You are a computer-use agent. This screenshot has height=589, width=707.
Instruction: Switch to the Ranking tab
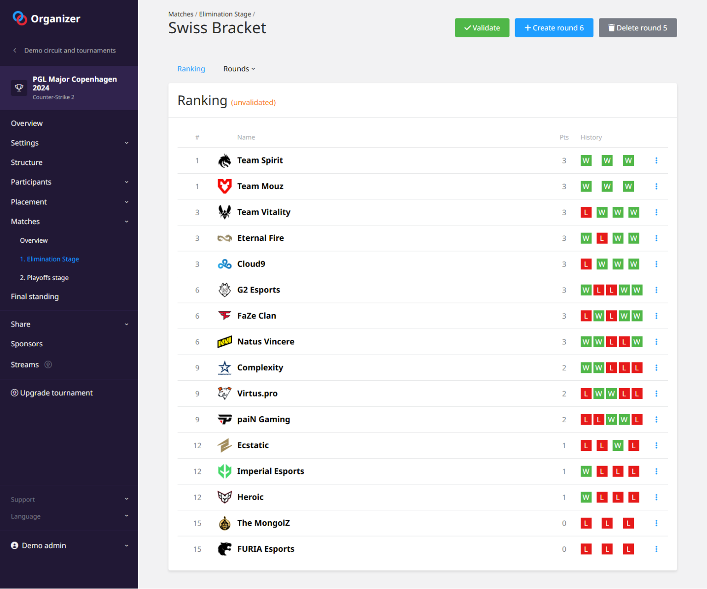tap(191, 69)
